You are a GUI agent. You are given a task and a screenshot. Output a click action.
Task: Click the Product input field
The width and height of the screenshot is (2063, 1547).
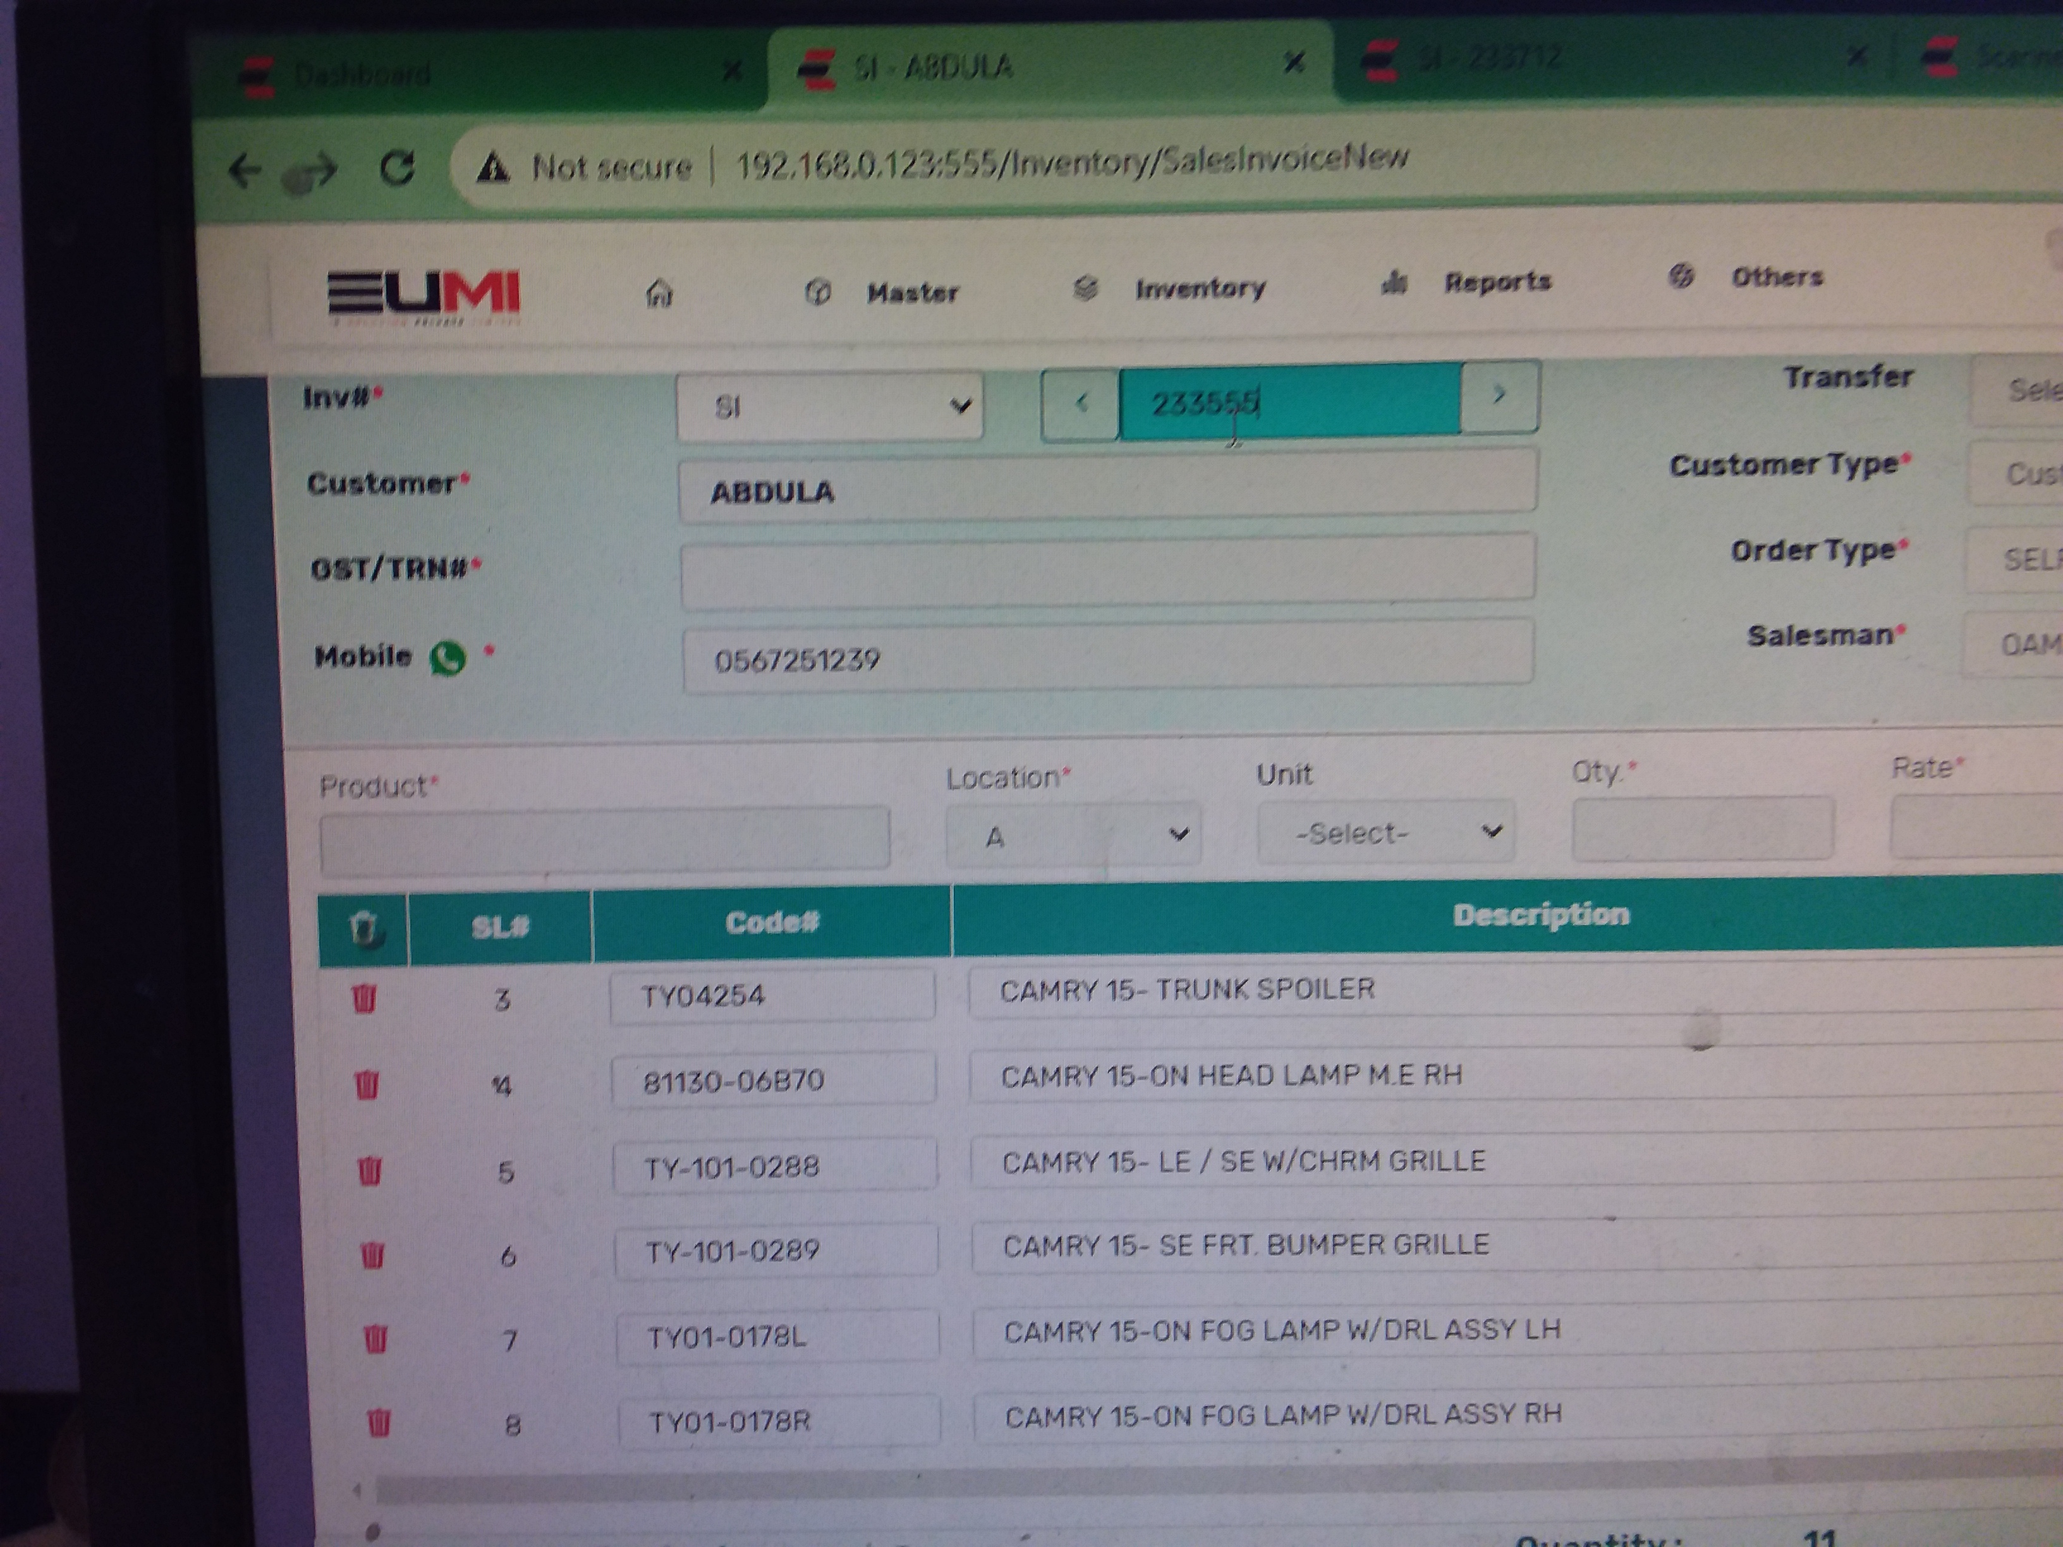point(604,841)
